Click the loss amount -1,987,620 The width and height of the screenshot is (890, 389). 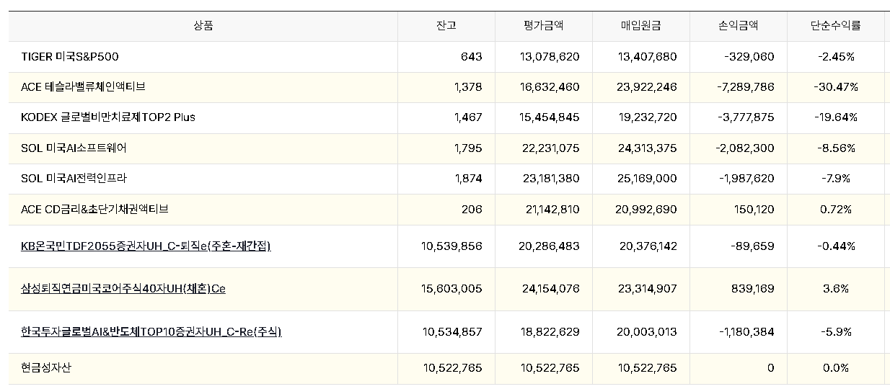746,178
